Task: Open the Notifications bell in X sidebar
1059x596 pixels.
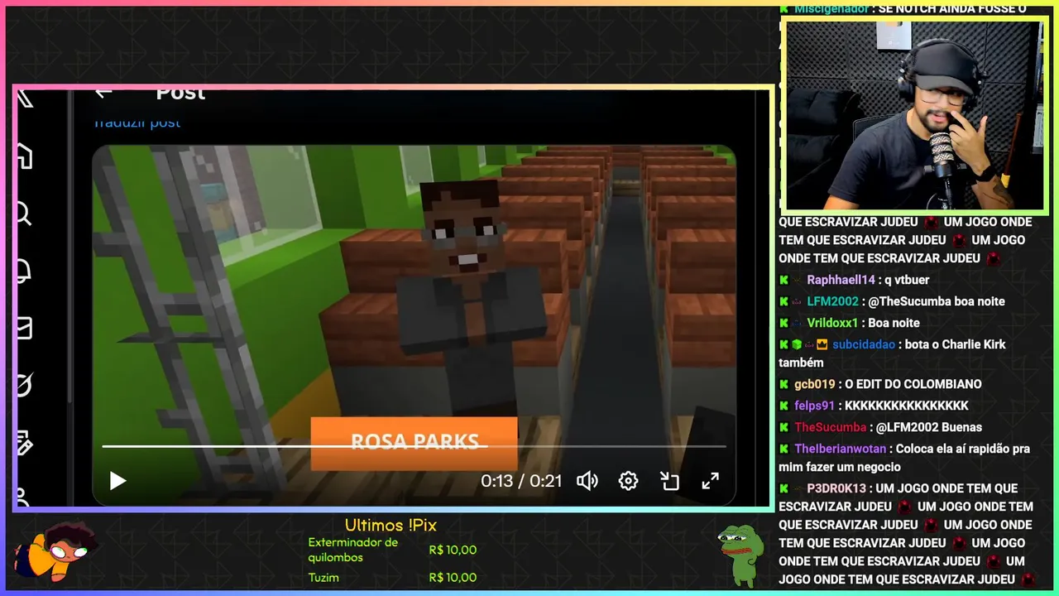Action: point(24,272)
